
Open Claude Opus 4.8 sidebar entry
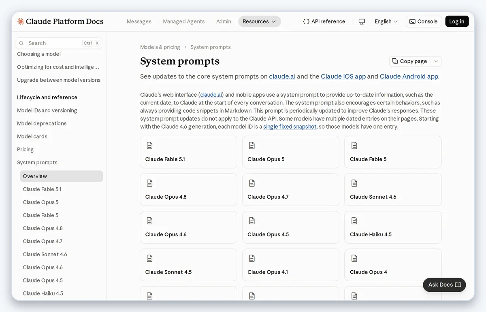coord(43,228)
